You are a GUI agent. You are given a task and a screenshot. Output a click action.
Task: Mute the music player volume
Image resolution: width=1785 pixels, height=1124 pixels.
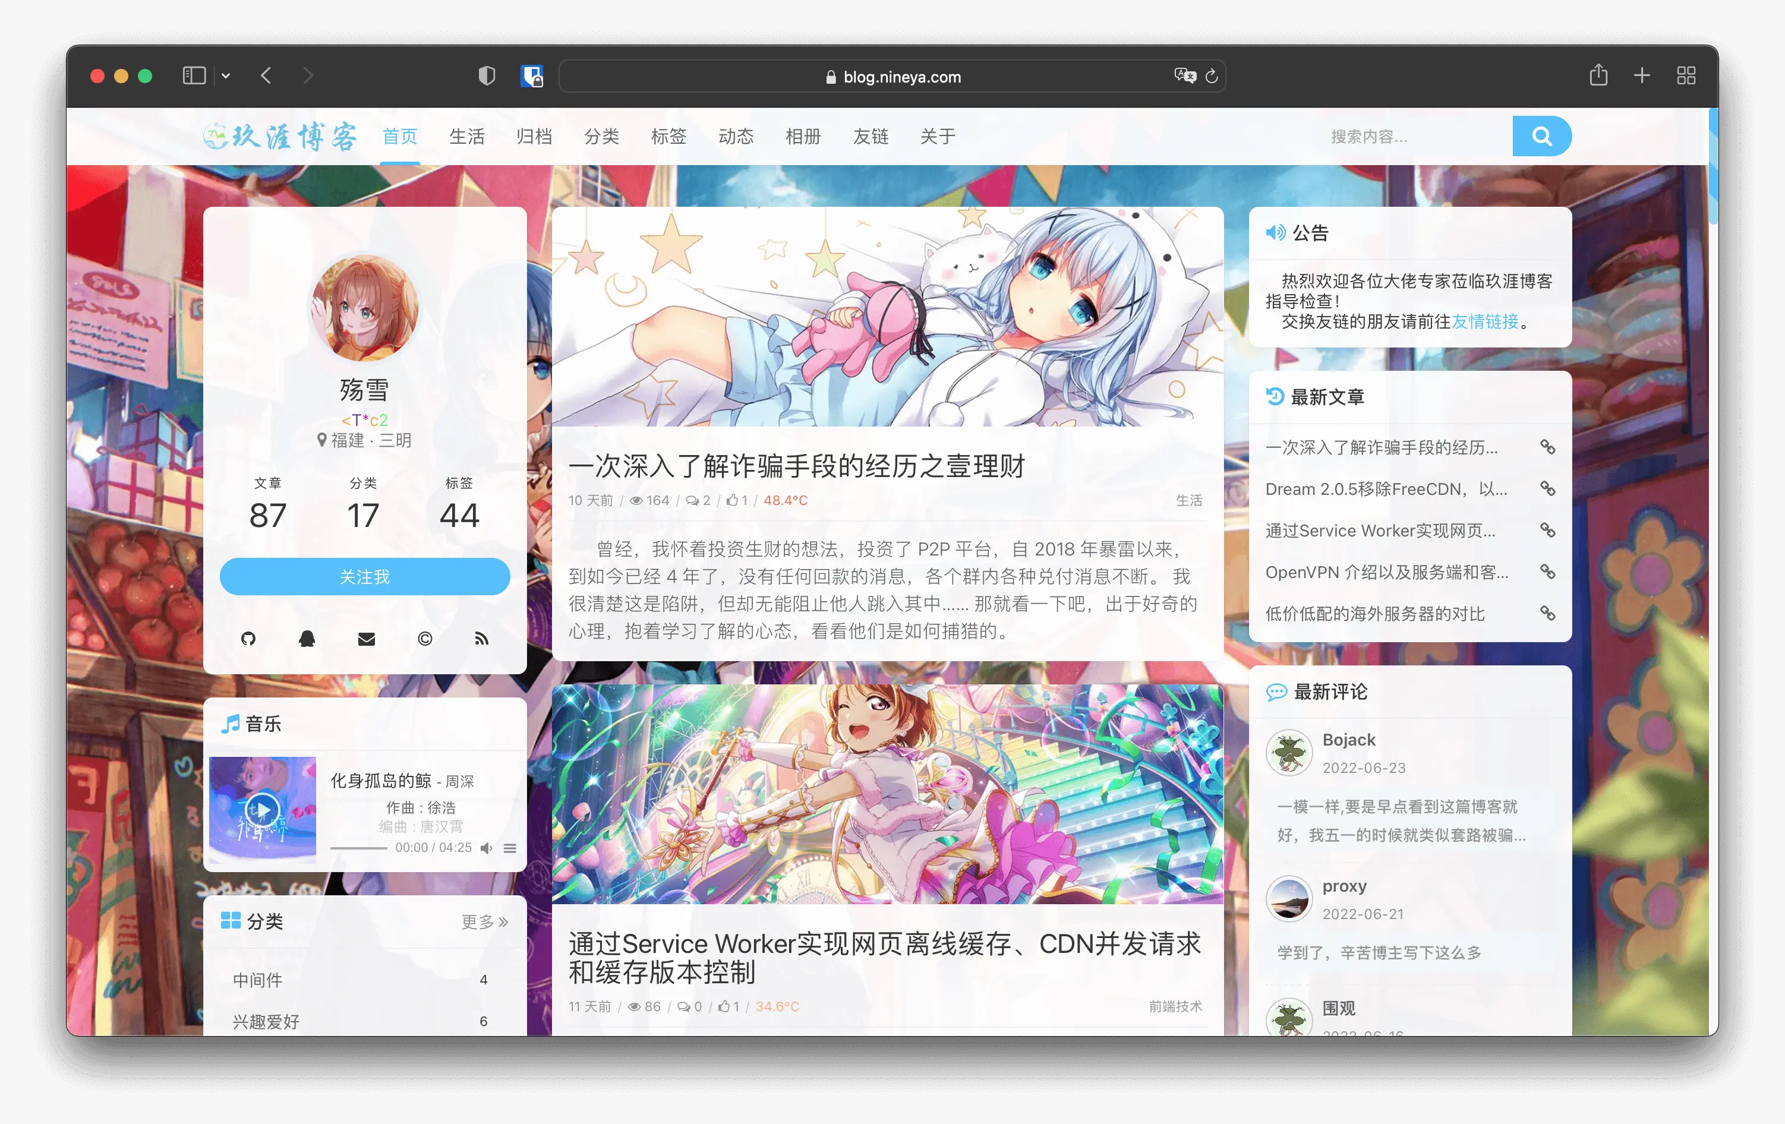(486, 848)
